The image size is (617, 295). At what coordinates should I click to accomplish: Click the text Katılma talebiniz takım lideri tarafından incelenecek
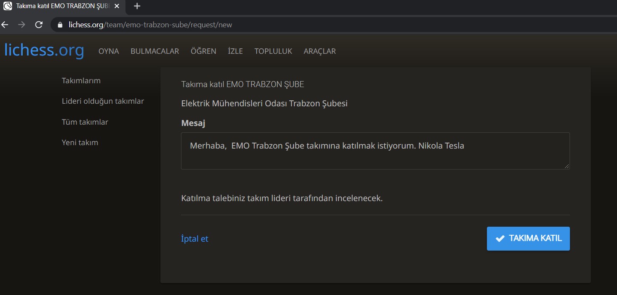pos(282,199)
